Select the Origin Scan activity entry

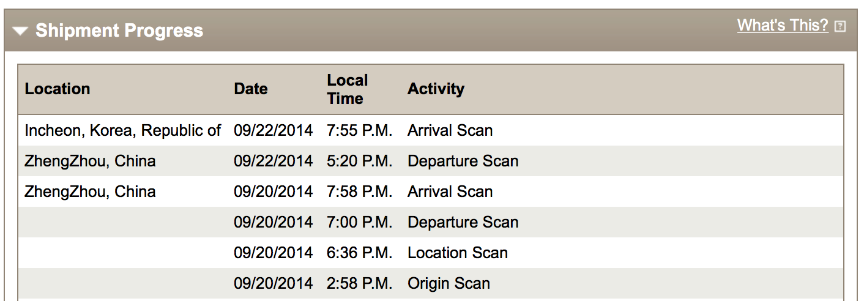(449, 283)
